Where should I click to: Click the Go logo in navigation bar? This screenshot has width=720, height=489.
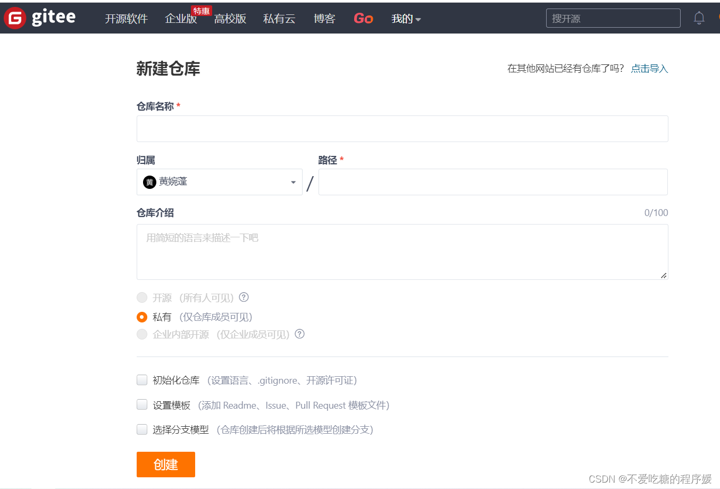[x=363, y=19]
